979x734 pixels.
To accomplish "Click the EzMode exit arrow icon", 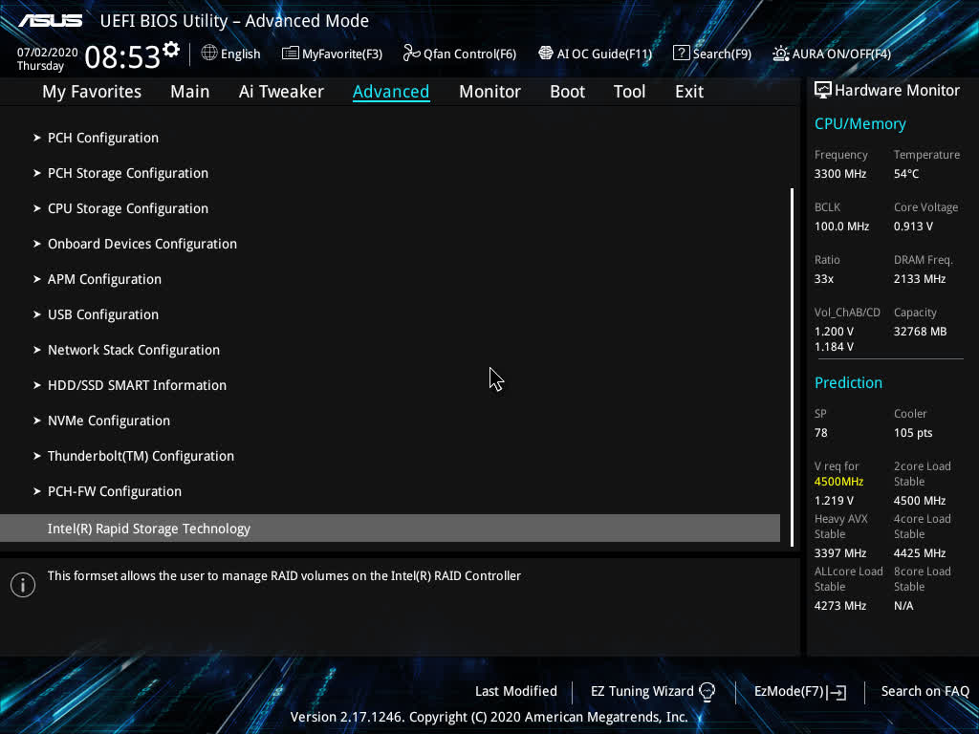I will (x=837, y=692).
